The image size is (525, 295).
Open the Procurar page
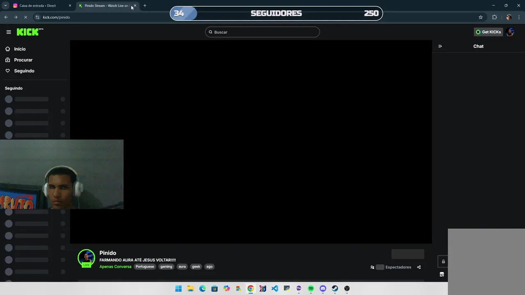click(23, 60)
